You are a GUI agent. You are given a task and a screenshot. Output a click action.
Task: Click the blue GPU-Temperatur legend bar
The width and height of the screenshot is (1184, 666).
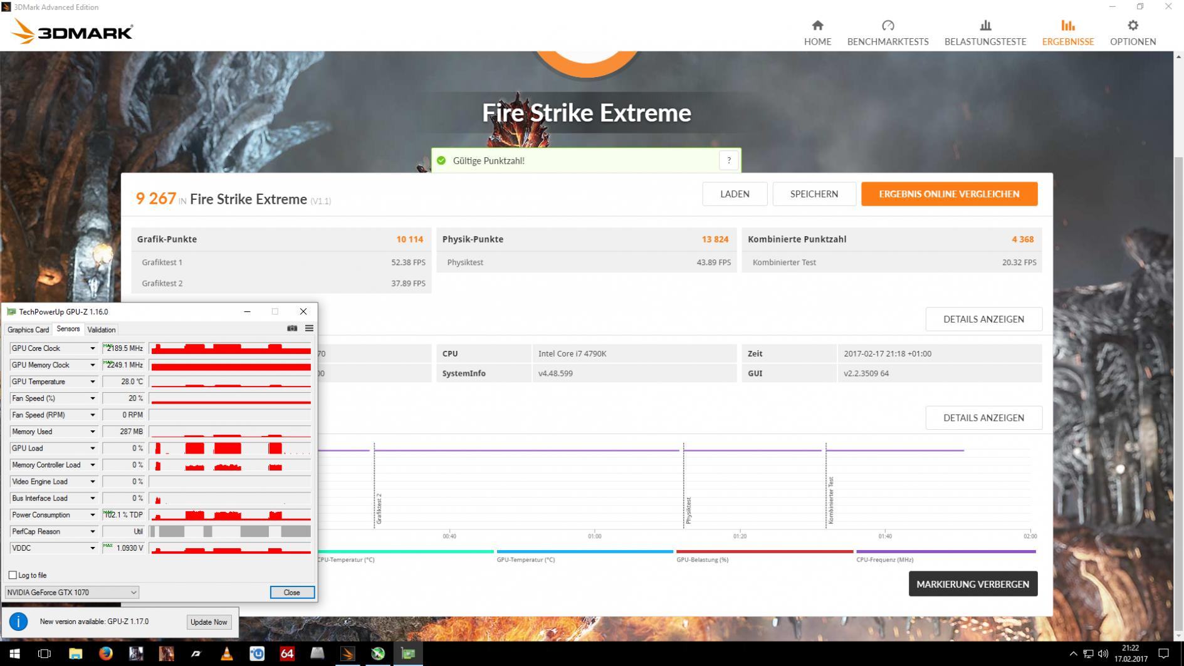[585, 551]
